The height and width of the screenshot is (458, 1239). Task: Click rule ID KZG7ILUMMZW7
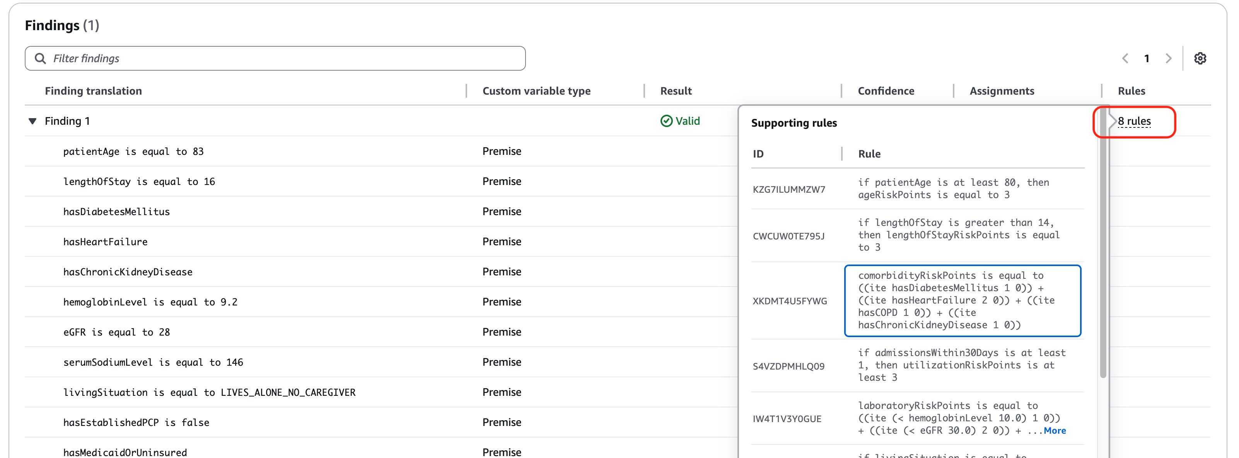[x=789, y=189]
